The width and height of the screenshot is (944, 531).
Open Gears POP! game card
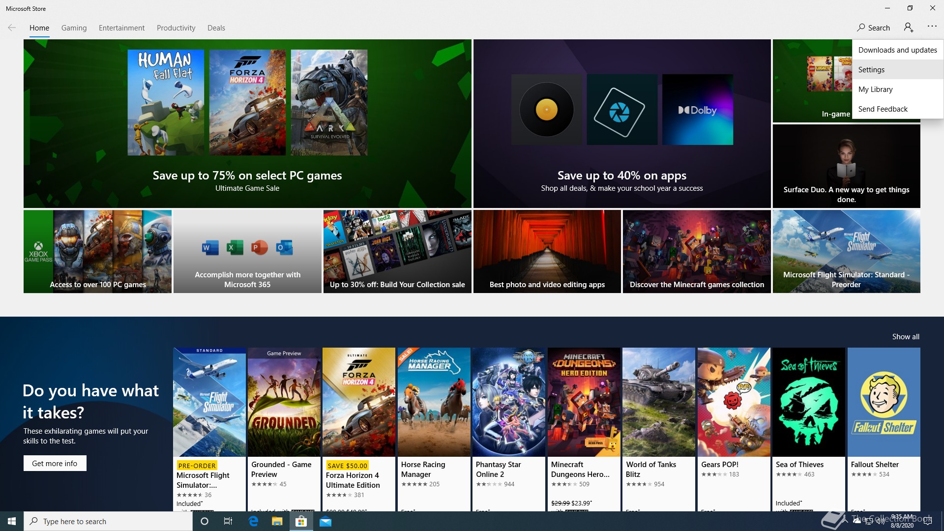(x=734, y=429)
